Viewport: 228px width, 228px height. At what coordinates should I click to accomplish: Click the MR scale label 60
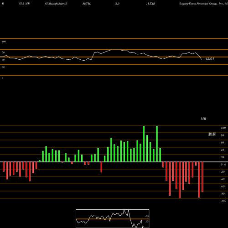(223, 143)
